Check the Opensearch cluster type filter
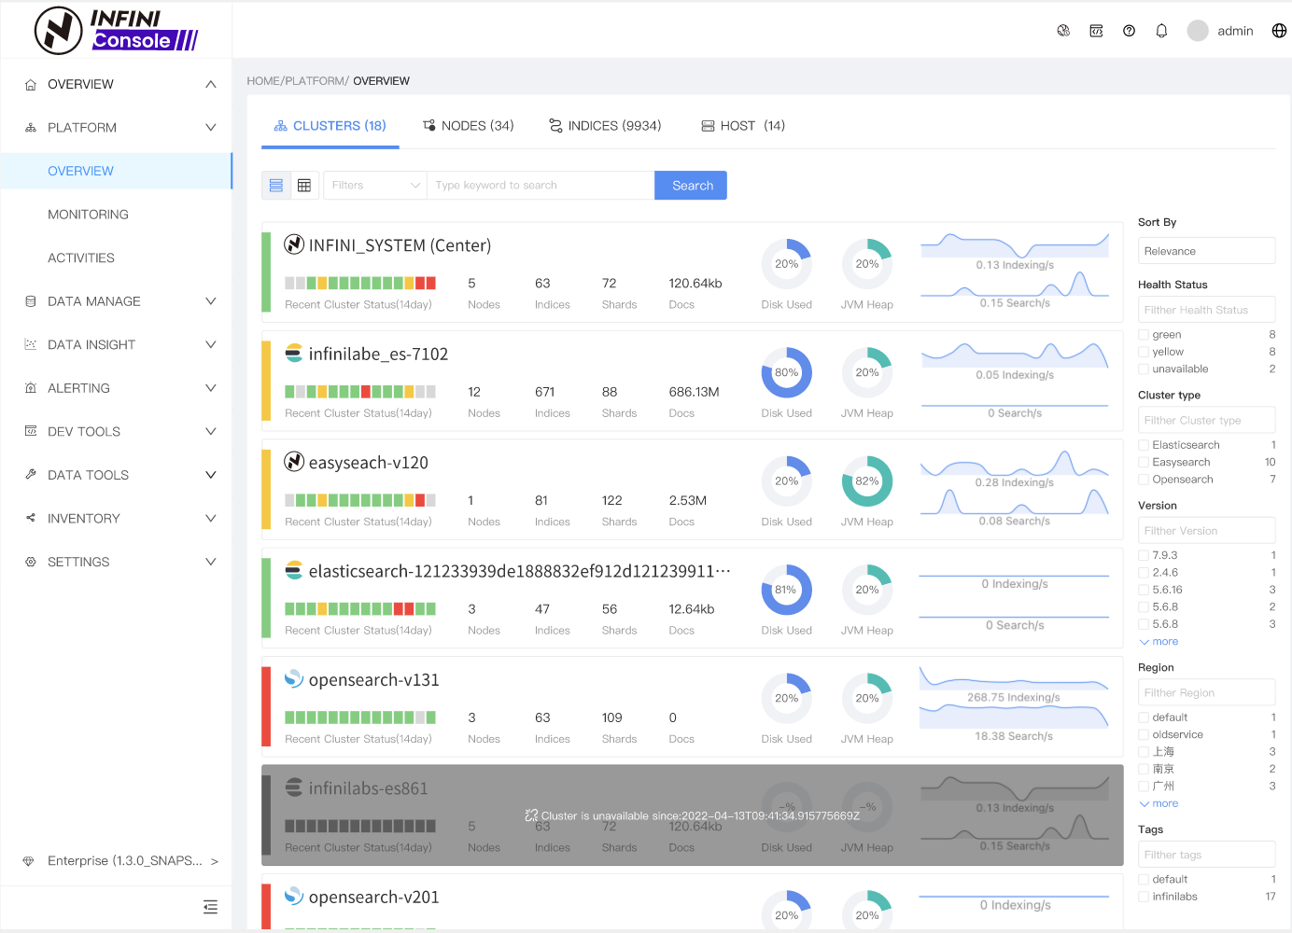Screen dimensions: 1292x933 1144,480
